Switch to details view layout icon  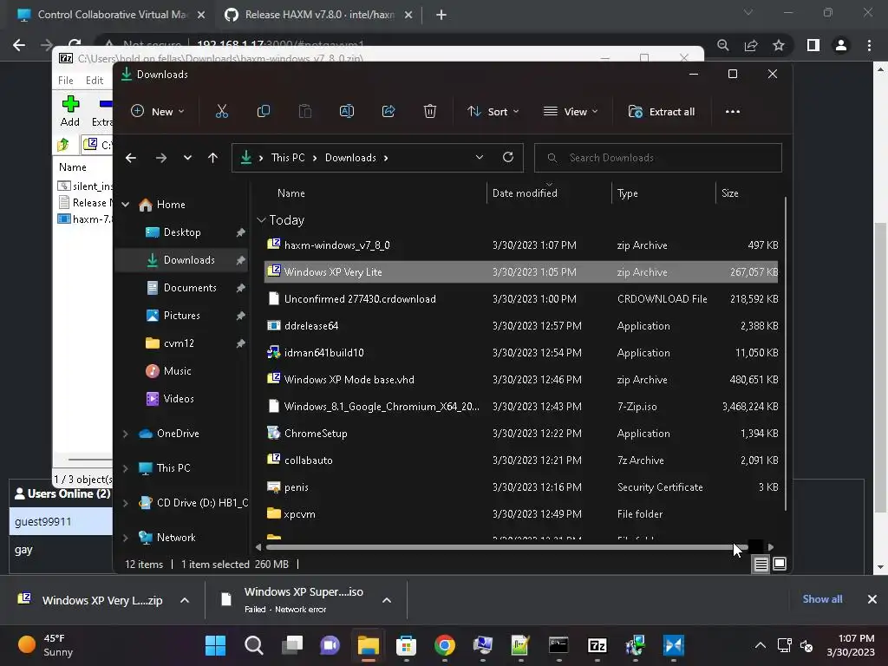tap(761, 564)
